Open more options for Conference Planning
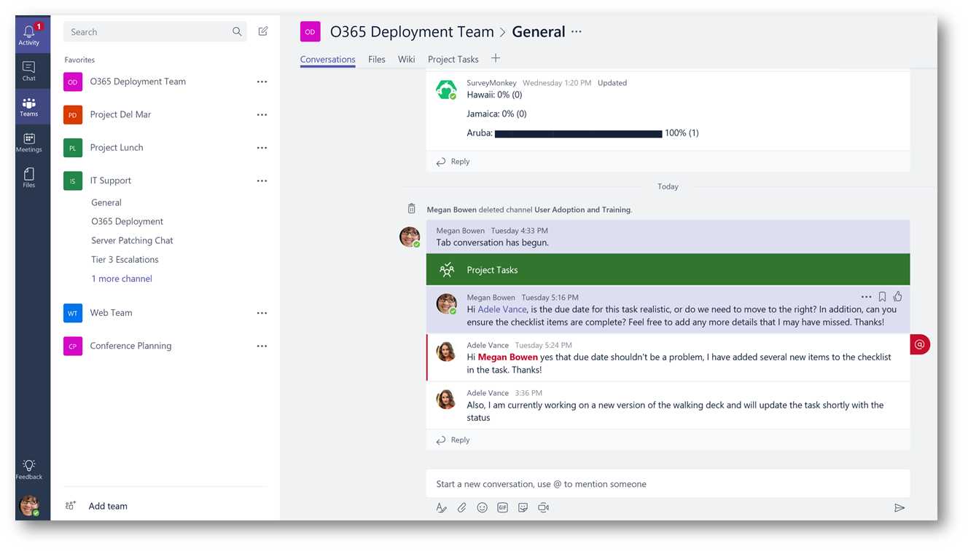 click(262, 346)
